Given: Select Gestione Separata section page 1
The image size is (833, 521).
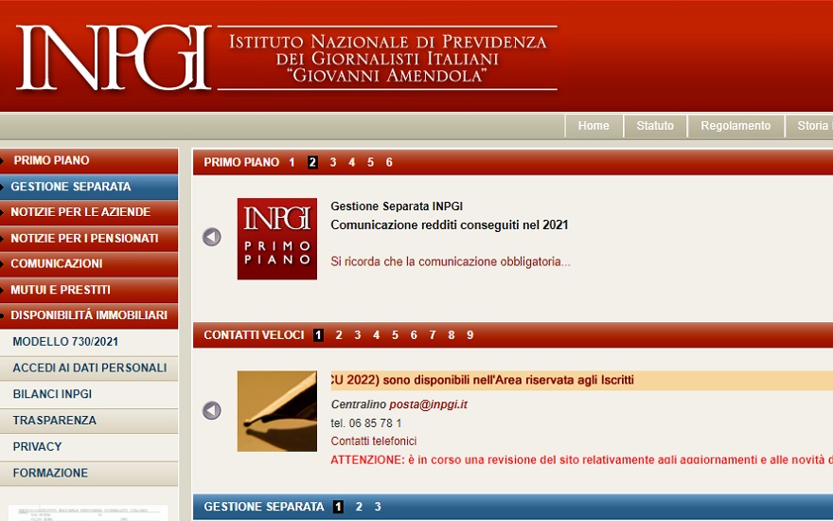Looking at the screenshot, I should [339, 507].
